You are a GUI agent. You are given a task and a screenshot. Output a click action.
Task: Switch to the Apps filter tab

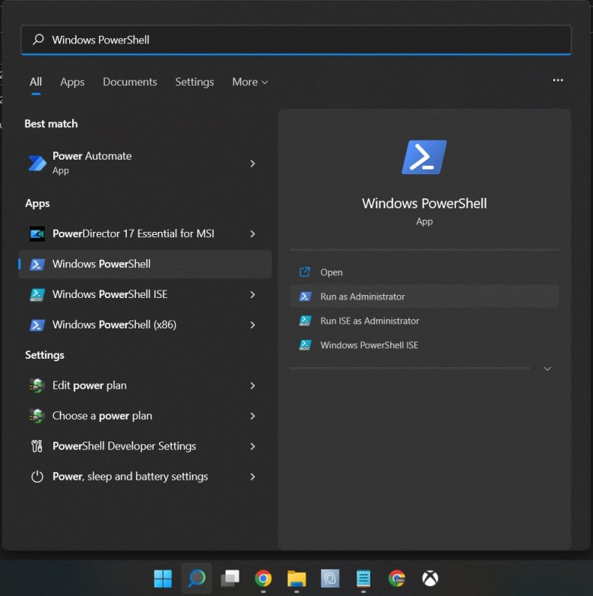[72, 82]
